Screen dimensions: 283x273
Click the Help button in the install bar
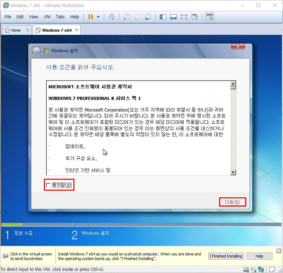(259, 256)
